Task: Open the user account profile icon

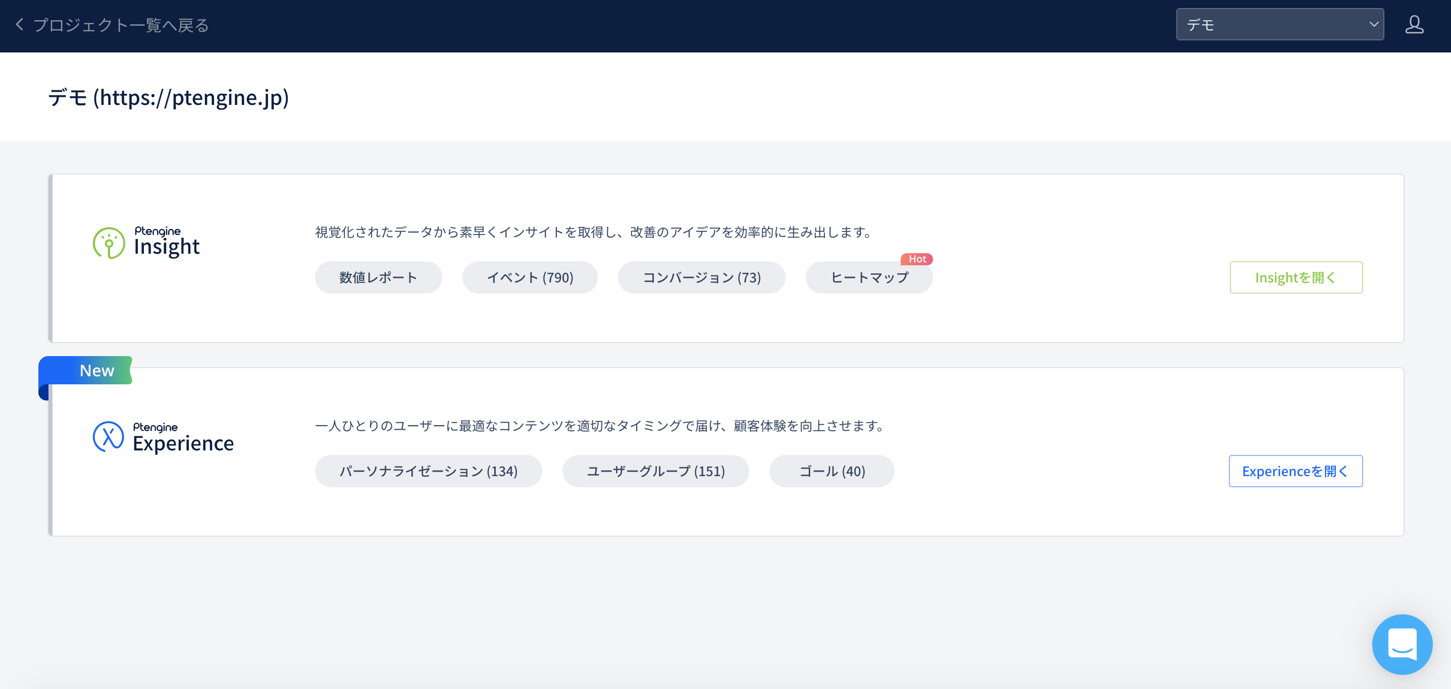Action: point(1414,25)
